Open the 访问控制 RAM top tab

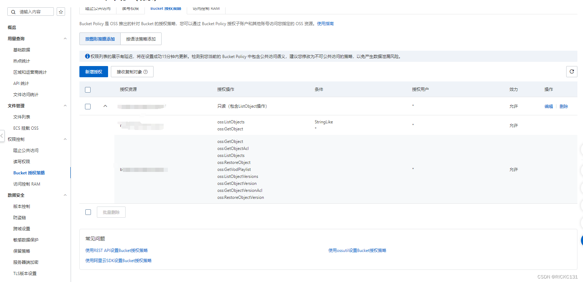(206, 9)
